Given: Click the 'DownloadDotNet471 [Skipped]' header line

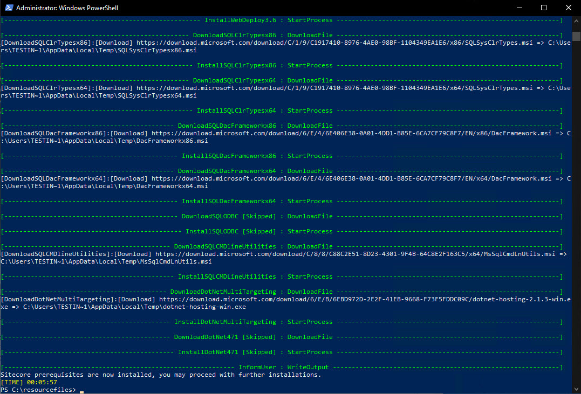Looking at the screenshot, I should pos(282,337).
